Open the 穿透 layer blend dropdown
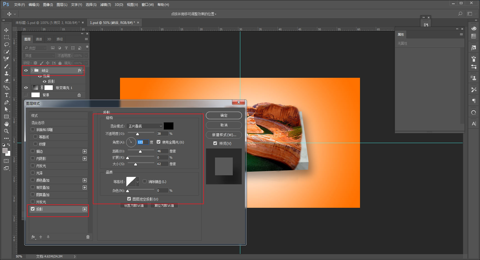This screenshot has height=260, width=480. click(x=39, y=56)
